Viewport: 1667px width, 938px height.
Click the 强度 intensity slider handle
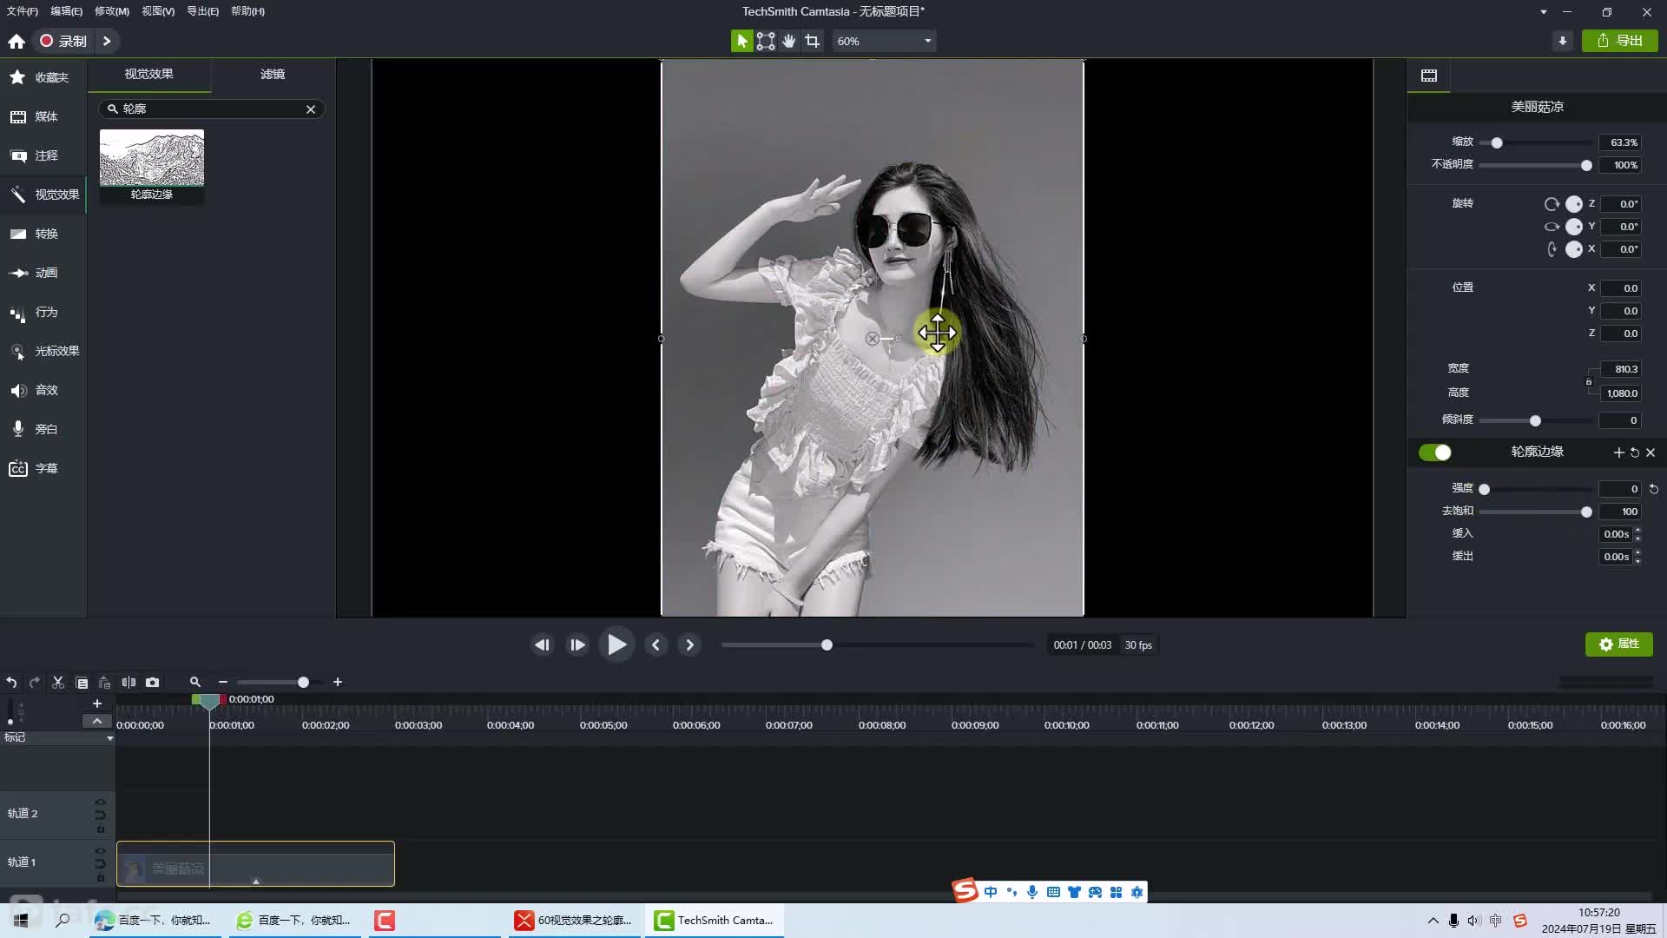1485,490
